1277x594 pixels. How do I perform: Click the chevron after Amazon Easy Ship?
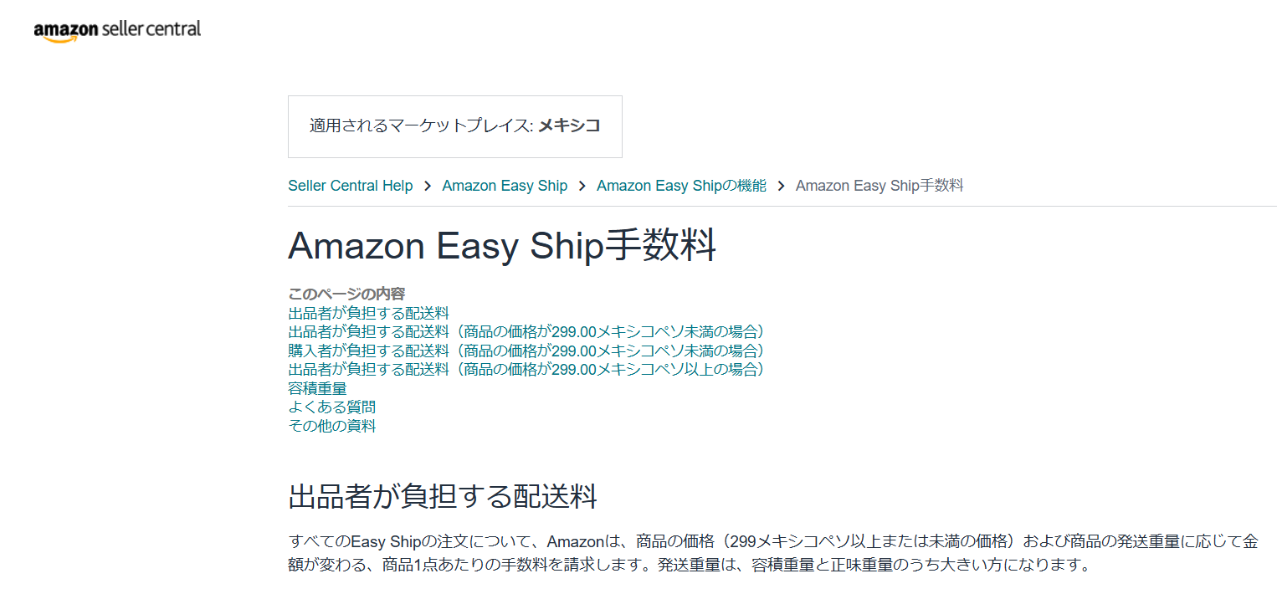pyautogui.click(x=582, y=185)
